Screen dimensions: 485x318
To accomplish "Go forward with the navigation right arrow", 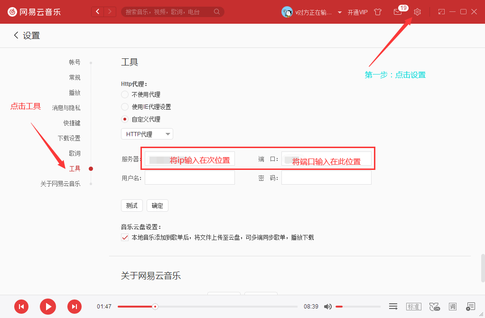I will tap(110, 12).
